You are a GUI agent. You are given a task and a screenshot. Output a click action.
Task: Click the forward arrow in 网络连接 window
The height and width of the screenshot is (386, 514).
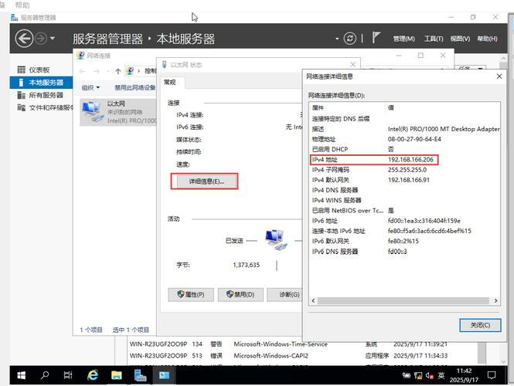(97, 71)
